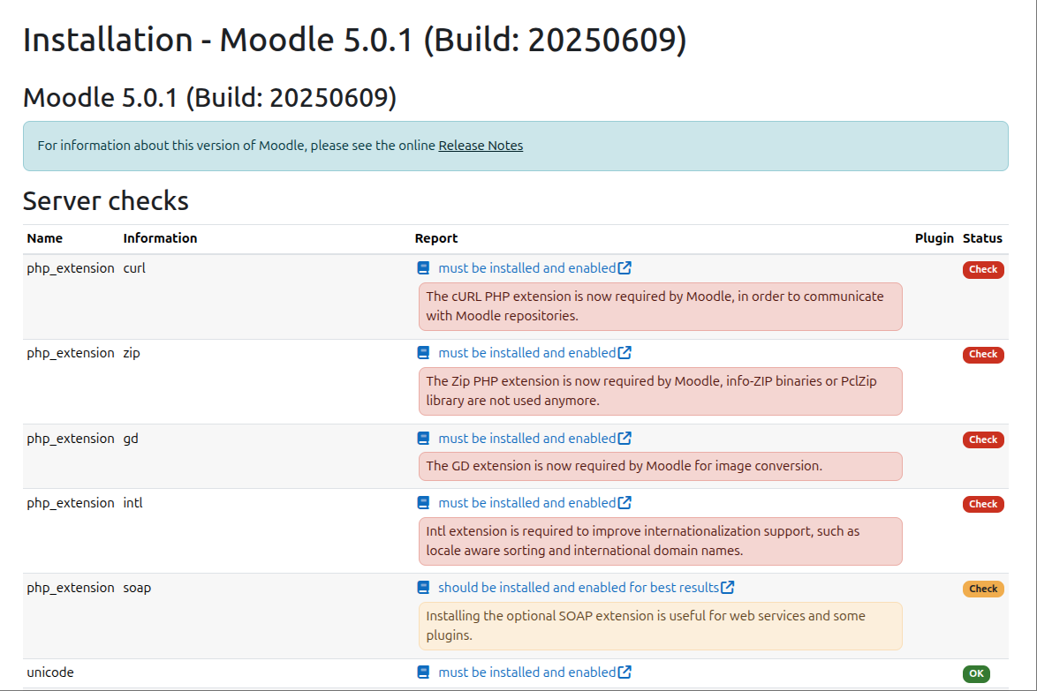1037x691 pixels.
Task: Click the book icon in the gd row
Action: pyautogui.click(x=423, y=439)
